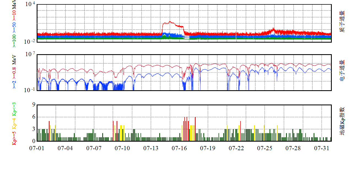This screenshot has width=353, height=173.
Task: Click the 07-28 date tick label
Action: click(x=293, y=148)
